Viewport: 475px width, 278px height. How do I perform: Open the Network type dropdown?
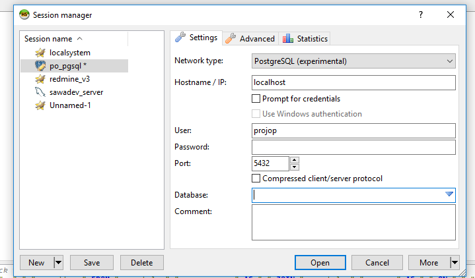point(353,61)
